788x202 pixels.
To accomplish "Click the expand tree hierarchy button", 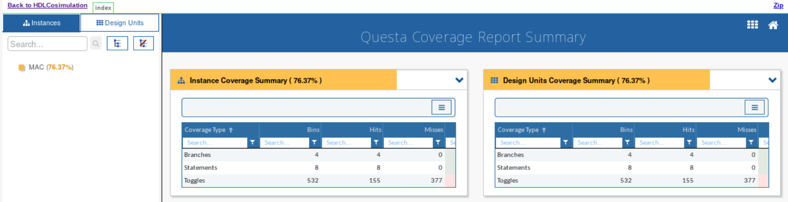I will coord(117,44).
